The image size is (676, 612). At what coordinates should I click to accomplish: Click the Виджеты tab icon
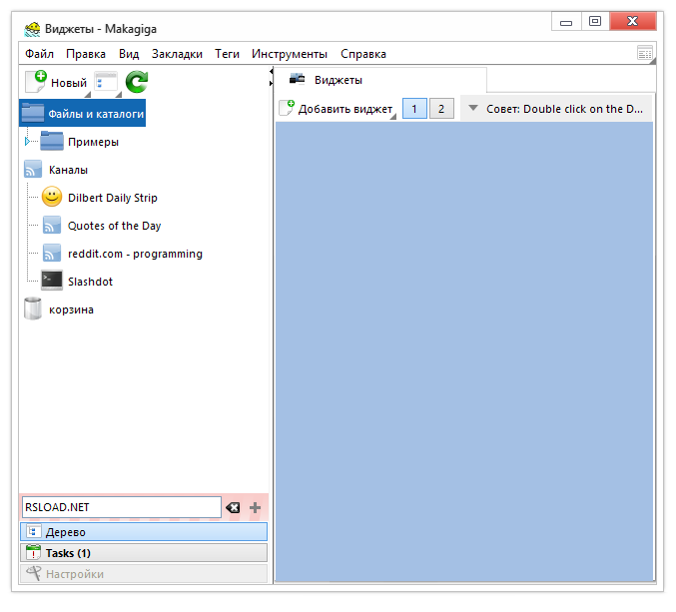coord(297,79)
